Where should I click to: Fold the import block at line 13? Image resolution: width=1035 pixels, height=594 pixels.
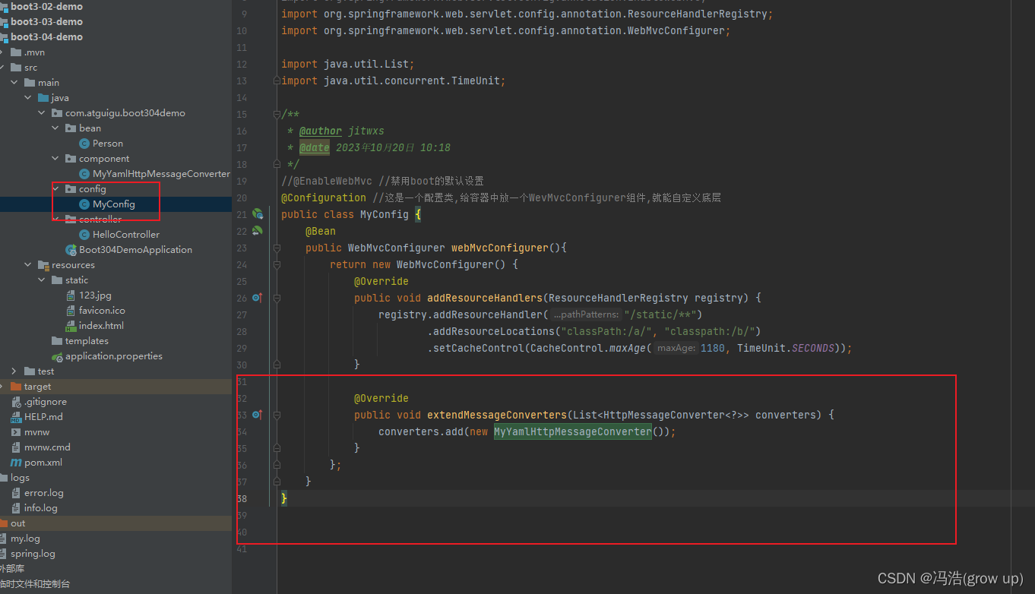tap(277, 81)
